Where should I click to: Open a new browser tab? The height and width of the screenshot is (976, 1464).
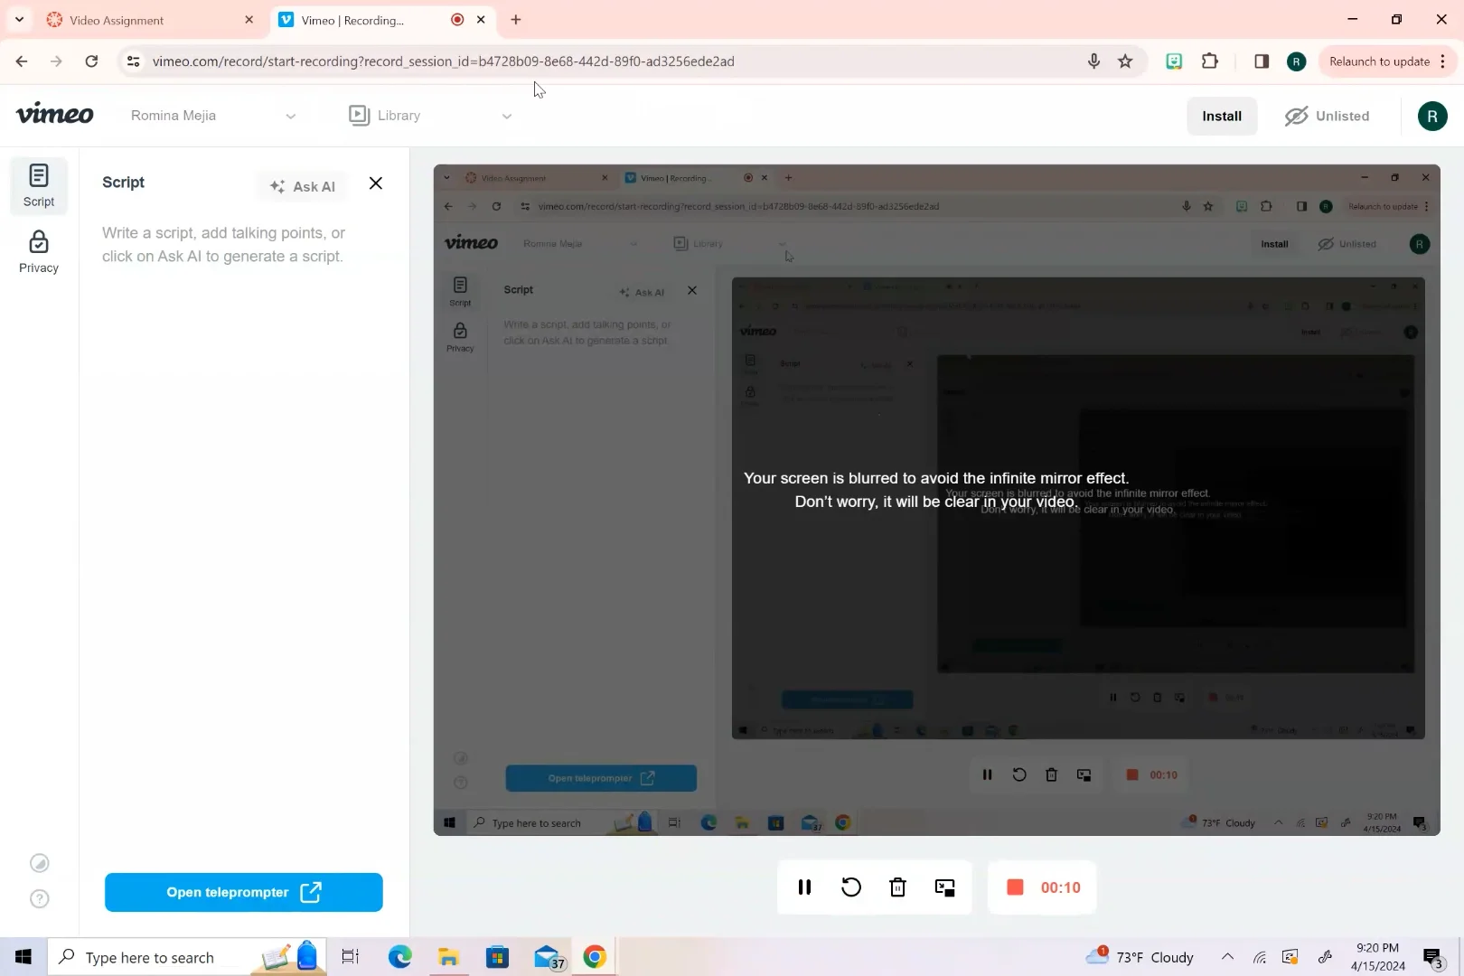pos(516,20)
